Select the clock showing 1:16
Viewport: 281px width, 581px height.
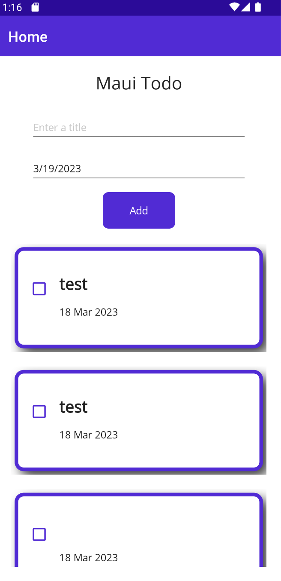coord(12,7)
